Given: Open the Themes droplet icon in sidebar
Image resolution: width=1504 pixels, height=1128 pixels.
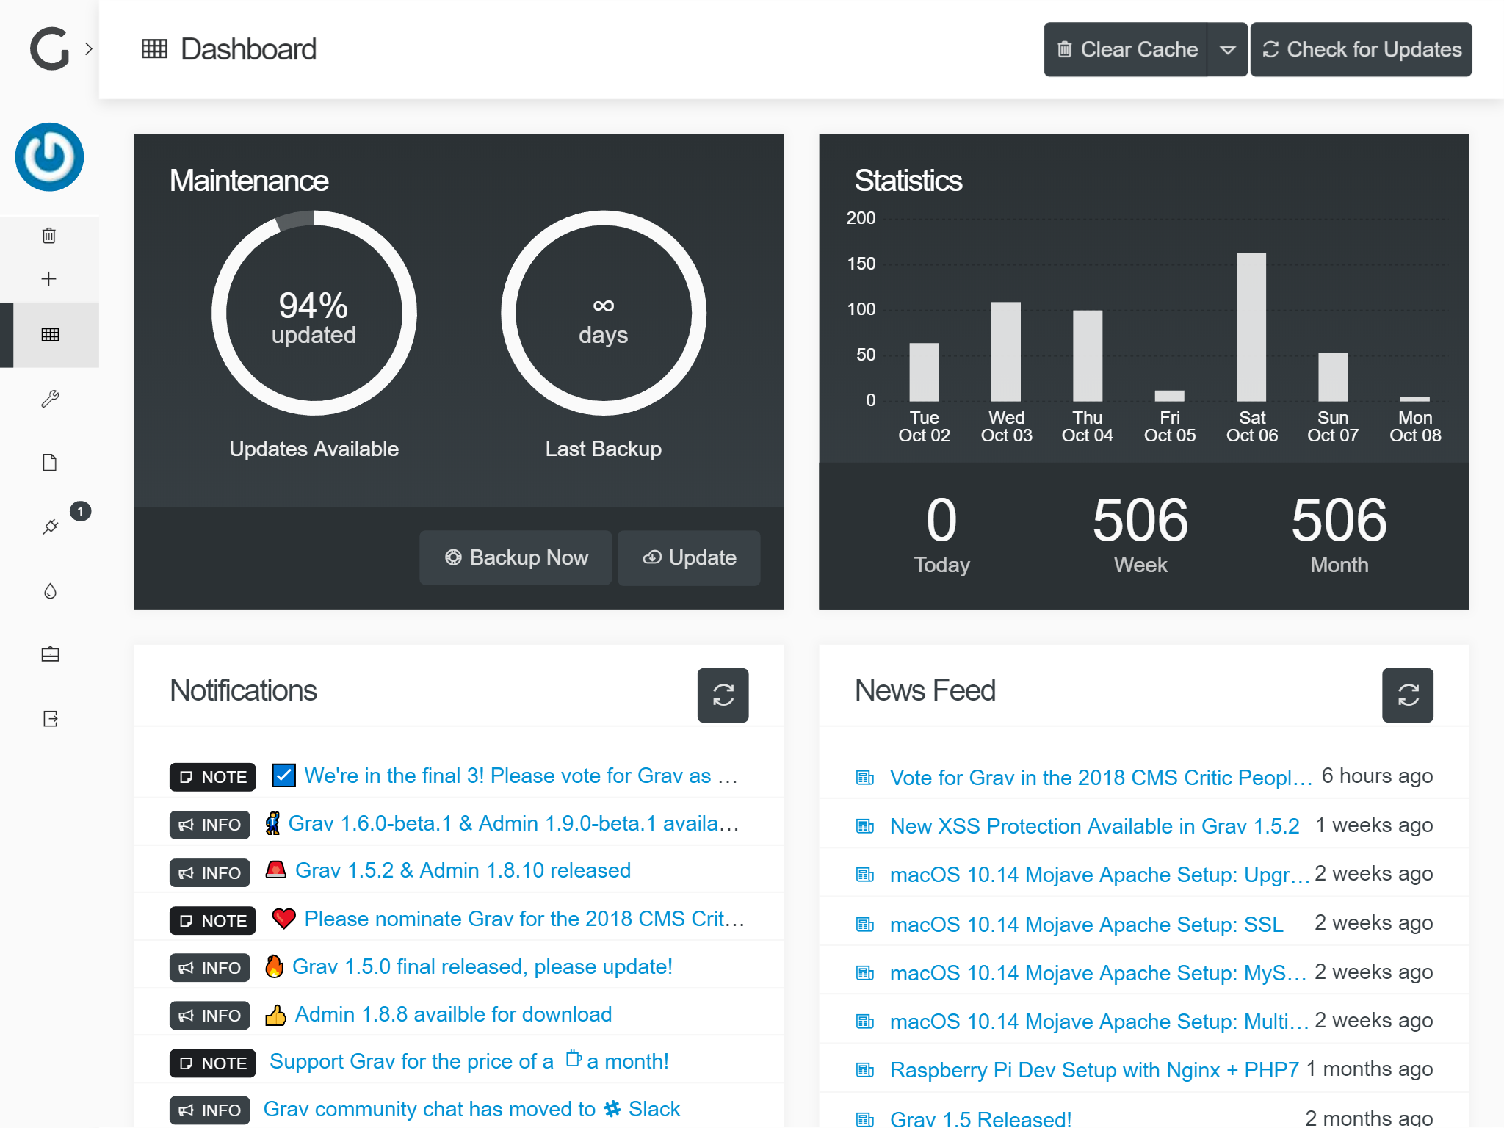Looking at the screenshot, I should coord(50,591).
